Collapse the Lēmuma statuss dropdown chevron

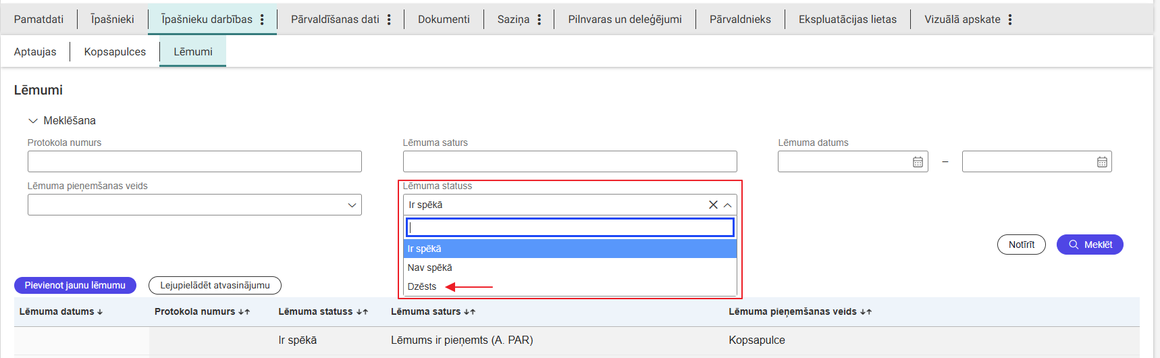pyautogui.click(x=727, y=205)
